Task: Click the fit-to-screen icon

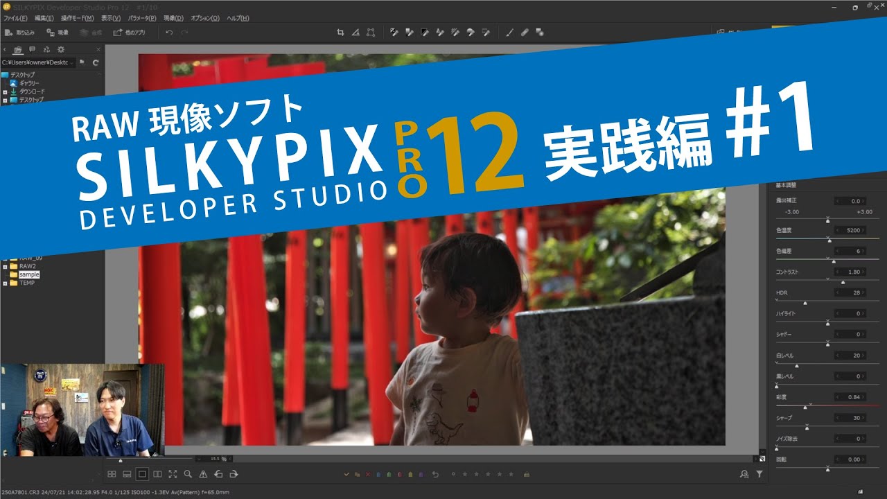Action: coord(173,474)
